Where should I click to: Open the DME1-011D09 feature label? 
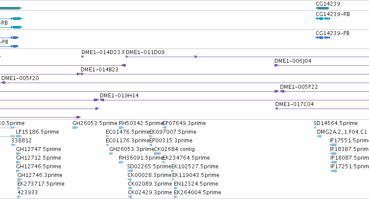[x=145, y=52]
